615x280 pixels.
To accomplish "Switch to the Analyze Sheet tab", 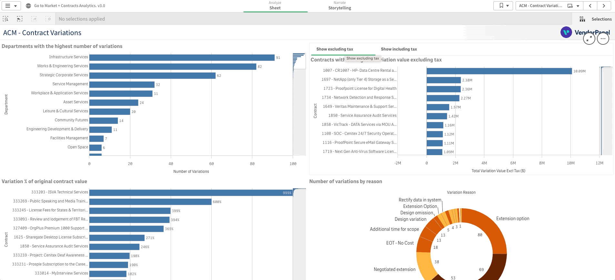I will (x=275, y=6).
